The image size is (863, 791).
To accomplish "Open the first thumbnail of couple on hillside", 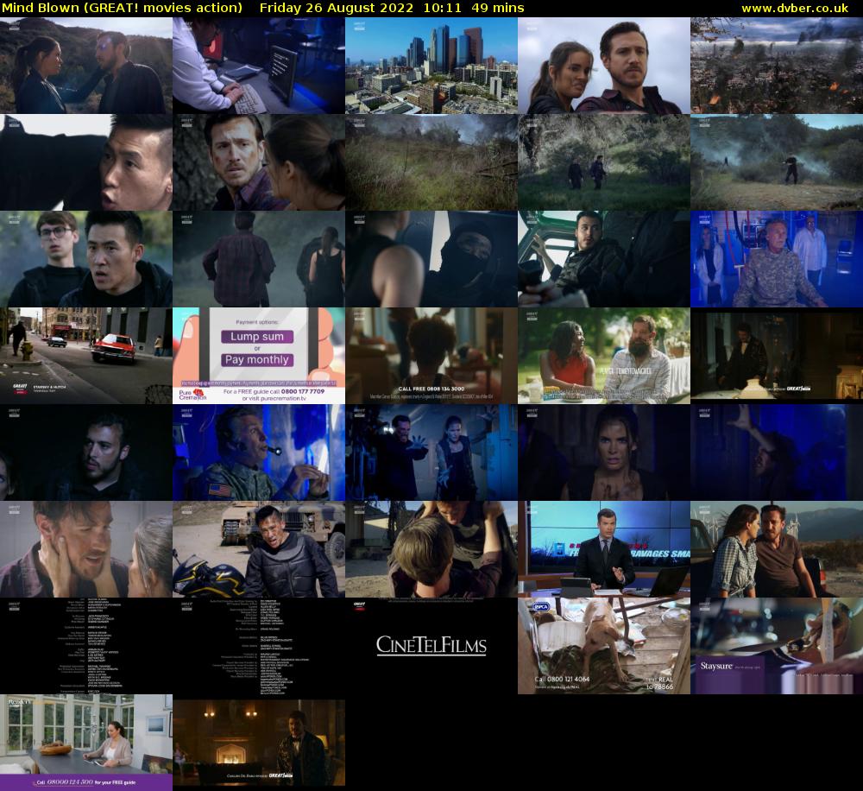I will tap(85, 66).
